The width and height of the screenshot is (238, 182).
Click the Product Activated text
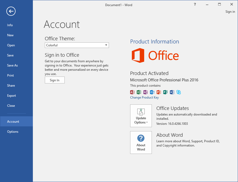tap(149, 73)
